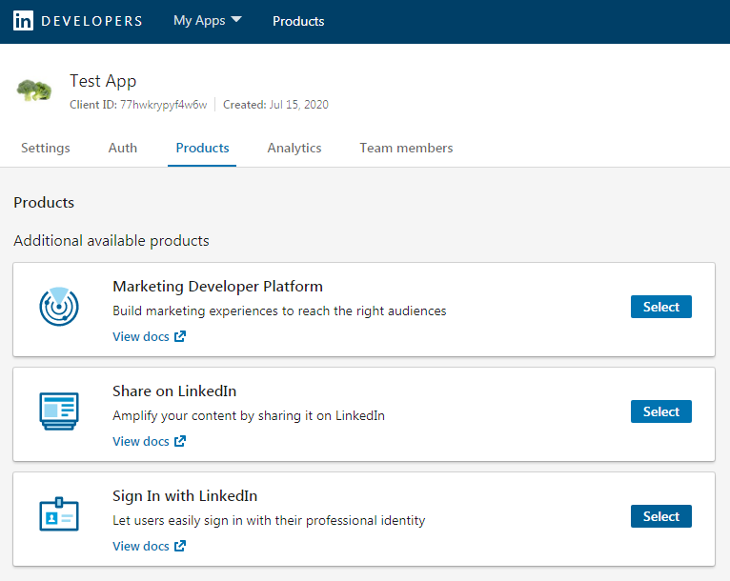Click the DEVELOPERS header text
Image resolution: width=730 pixels, height=581 pixels.
tap(91, 21)
